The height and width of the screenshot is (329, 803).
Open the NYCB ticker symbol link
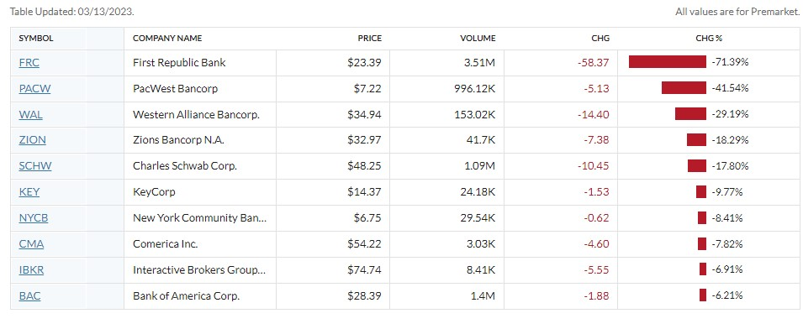click(x=34, y=218)
